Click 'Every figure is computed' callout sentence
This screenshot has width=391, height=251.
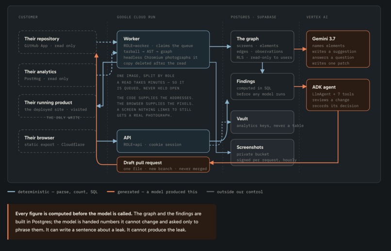(74, 214)
